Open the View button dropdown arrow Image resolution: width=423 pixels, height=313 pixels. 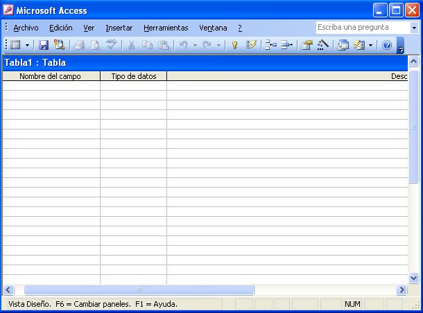(x=28, y=45)
